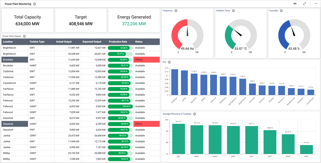
Task: Open the Humidity info icon
Action: [281, 11]
